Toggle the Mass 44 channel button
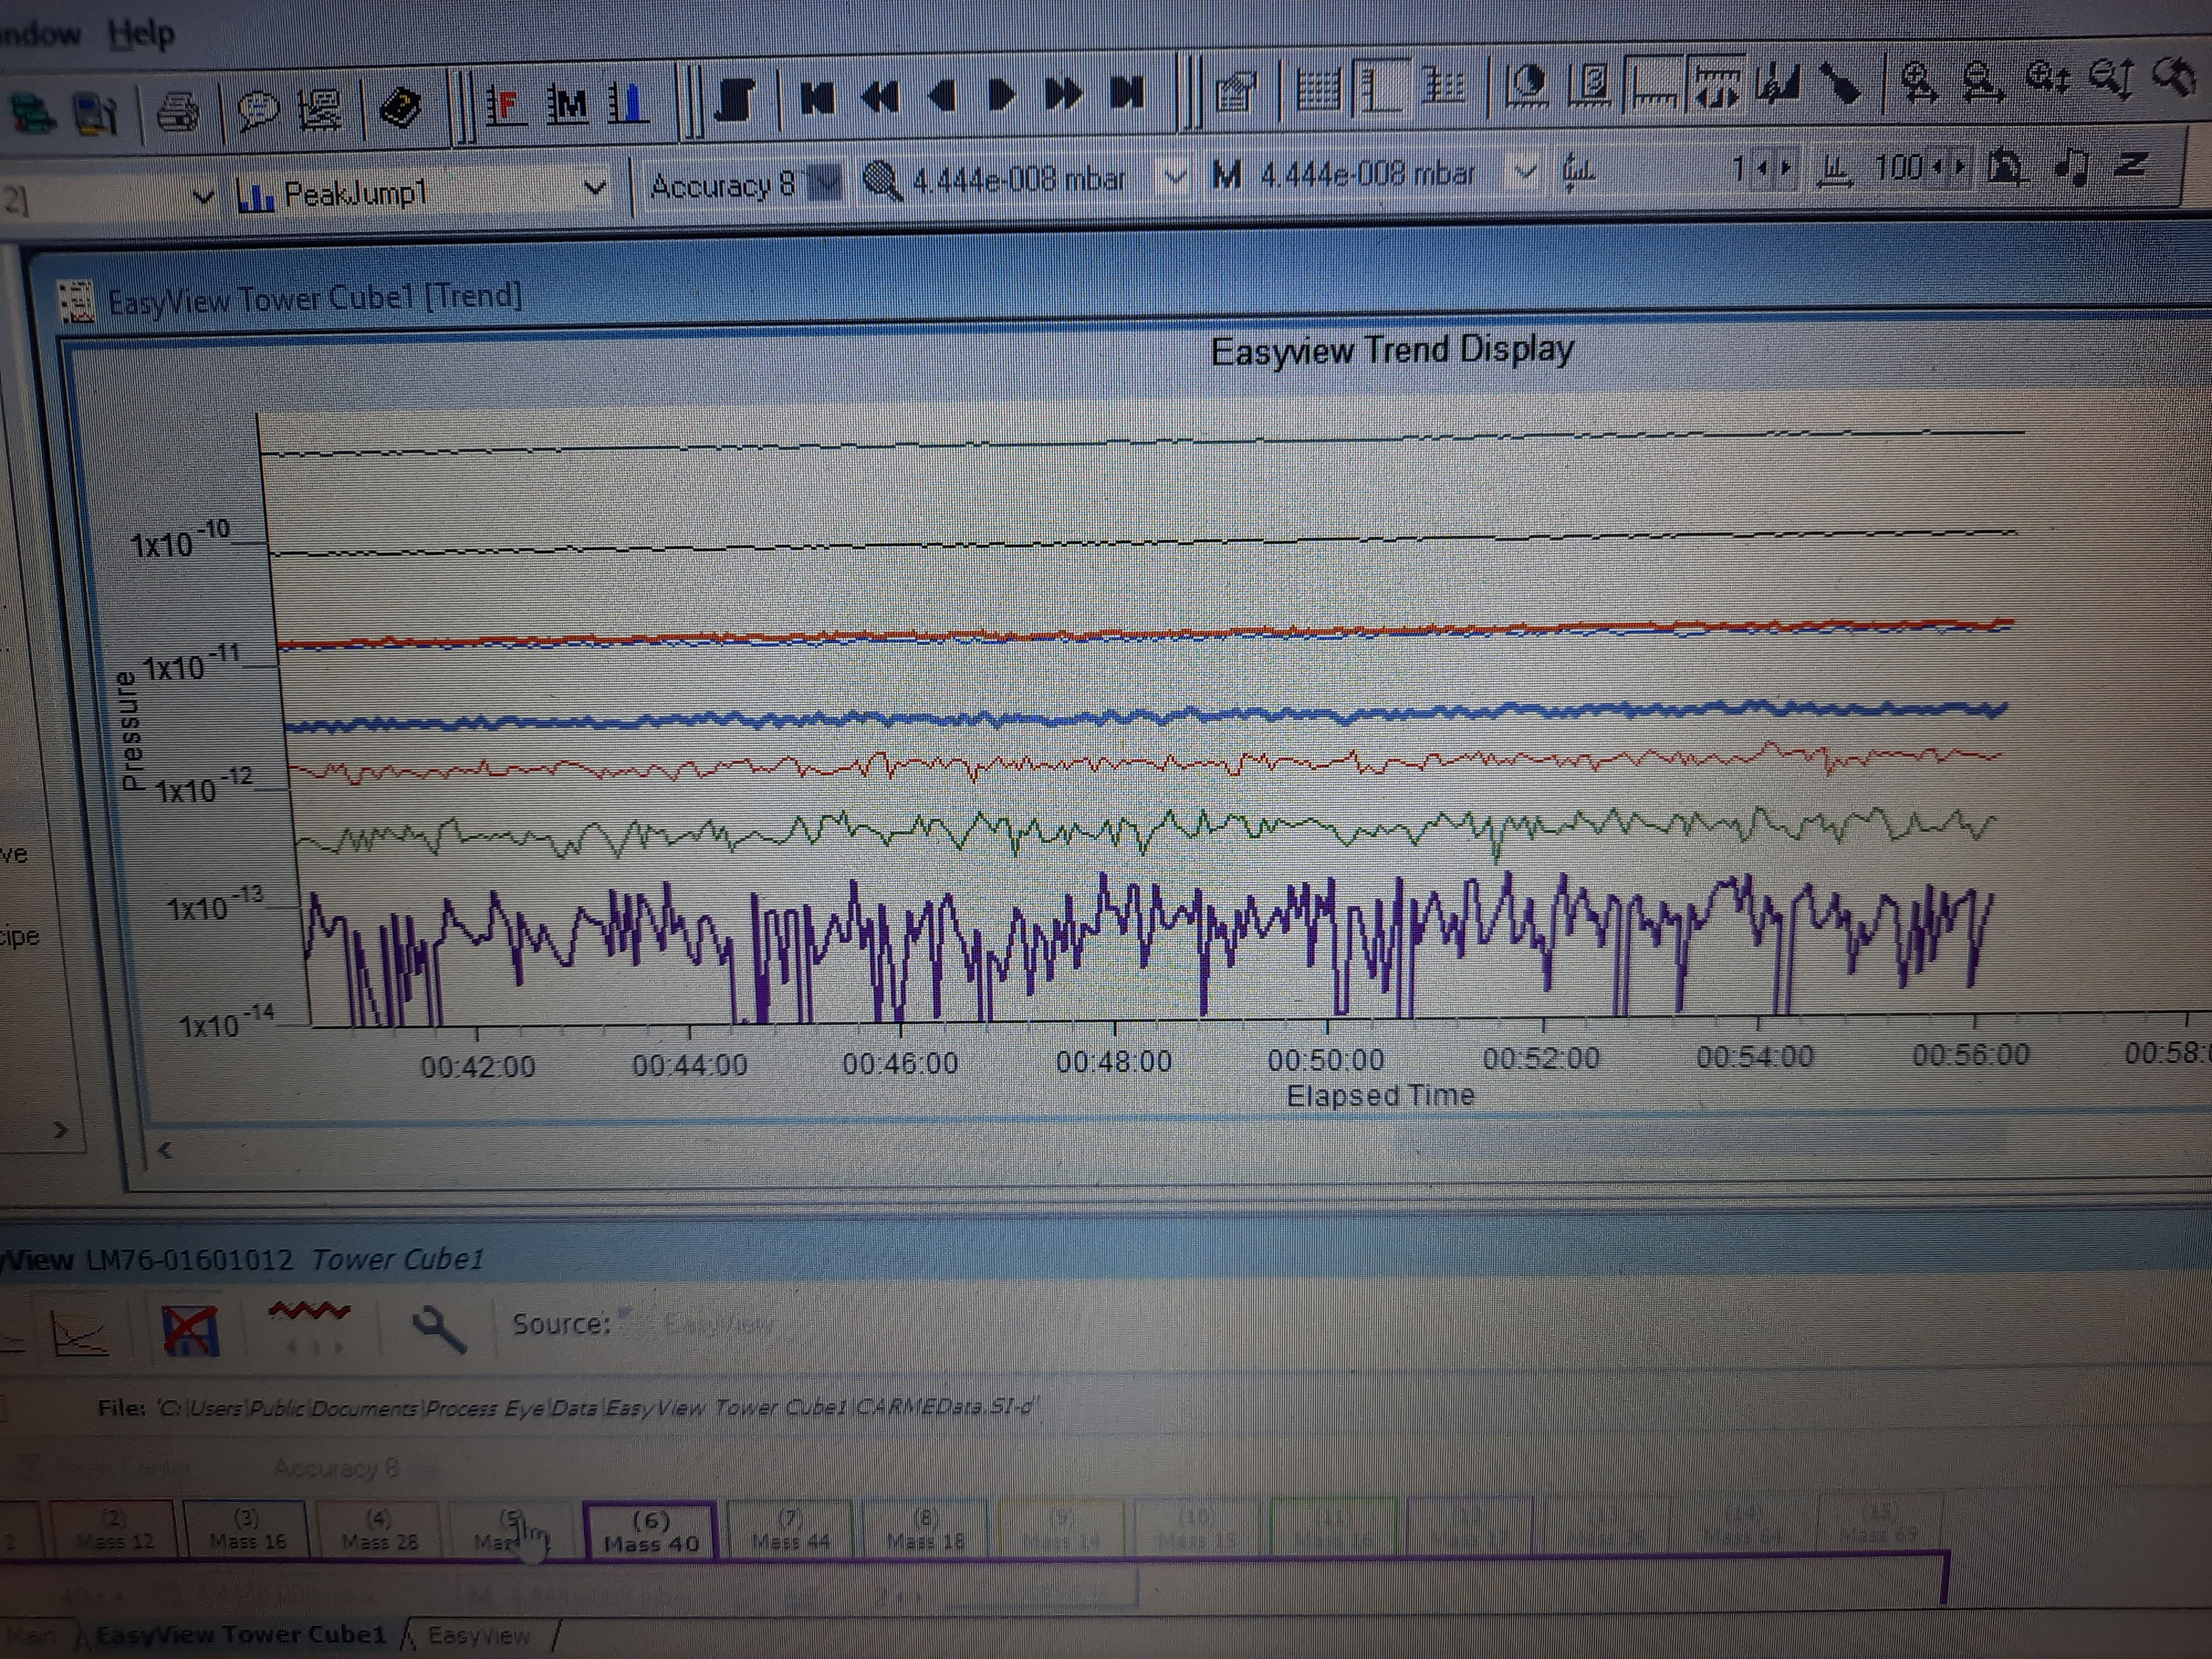 (790, 1531)
